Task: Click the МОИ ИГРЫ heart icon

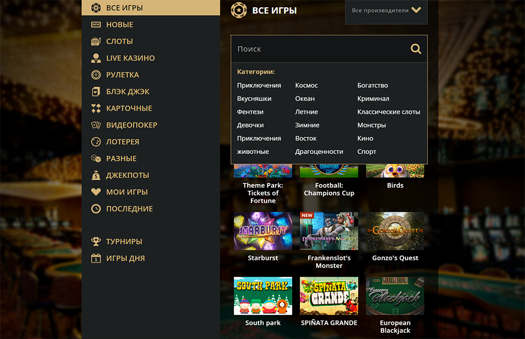Action: click(x=95, y=192)
